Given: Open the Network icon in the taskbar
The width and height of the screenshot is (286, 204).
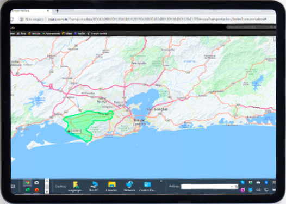Looking at the screenshot, I should click(129, 186).
